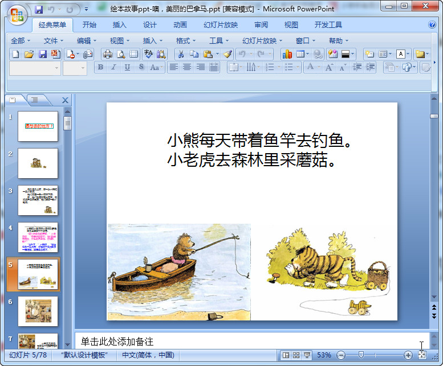Expand the 编辑 menu dropdown

click(x=87, y=41)
